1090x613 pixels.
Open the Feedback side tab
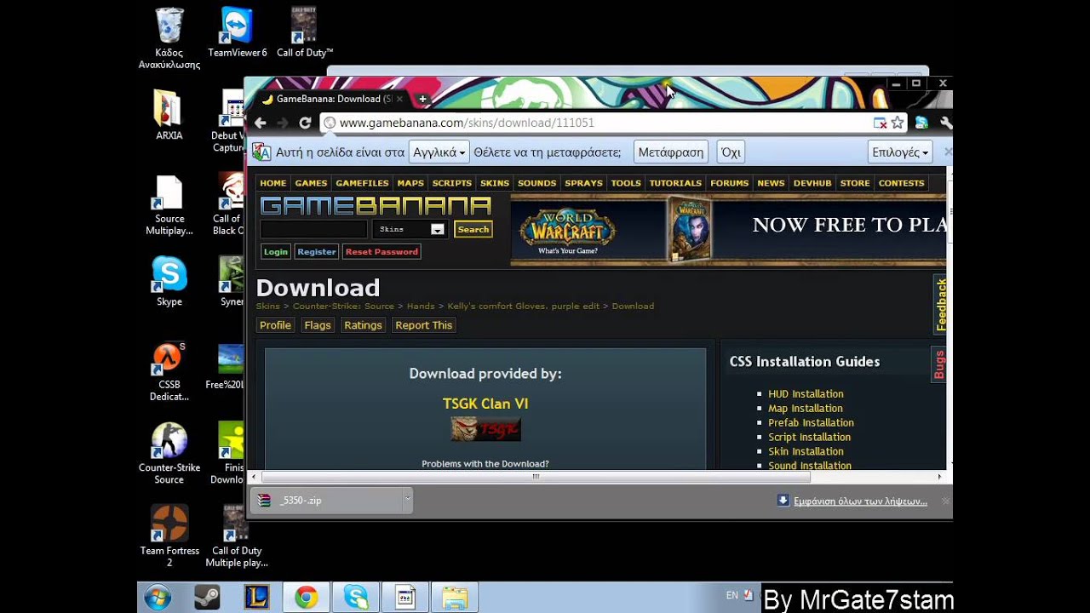pos(940,304)
